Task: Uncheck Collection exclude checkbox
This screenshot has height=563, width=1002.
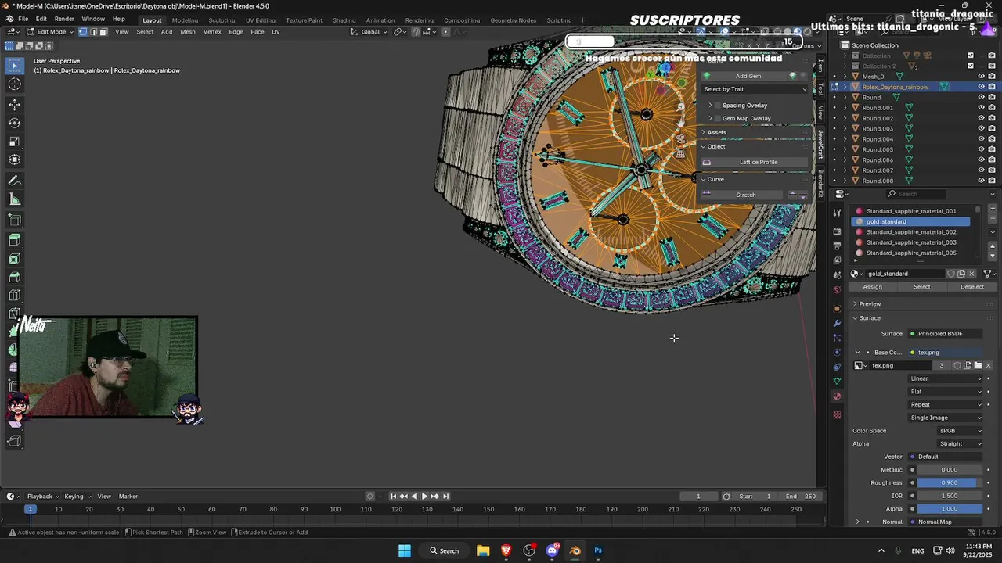Action: (971, 56)
